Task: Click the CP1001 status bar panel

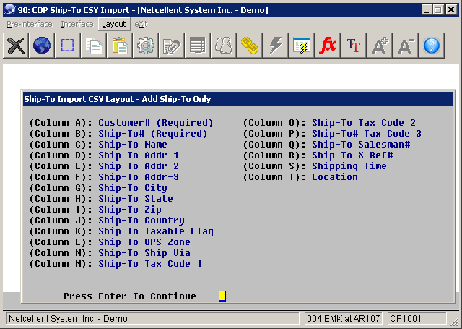Action: (x=406, y=319)
